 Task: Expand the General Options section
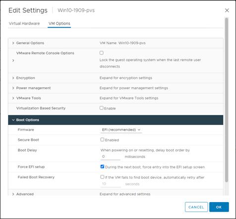[x=13, y=43]
